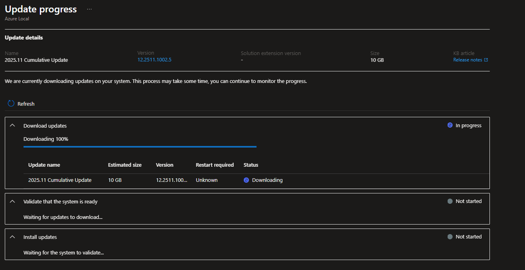
Task: Click the Validate that the system is ready title
Action: 61,202
